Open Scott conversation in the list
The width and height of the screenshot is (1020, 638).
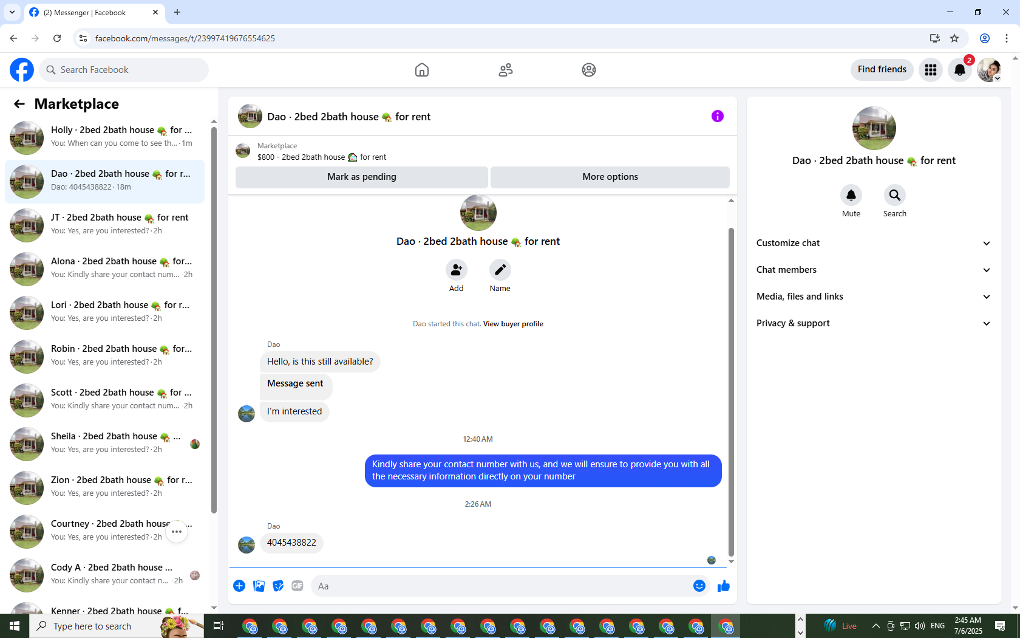pos(105,400)
